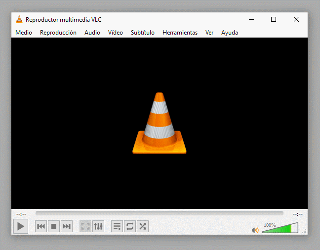This screenshot has width=320, height=250.
Task: Open the Vídeo menu
Action: [116, 33]
